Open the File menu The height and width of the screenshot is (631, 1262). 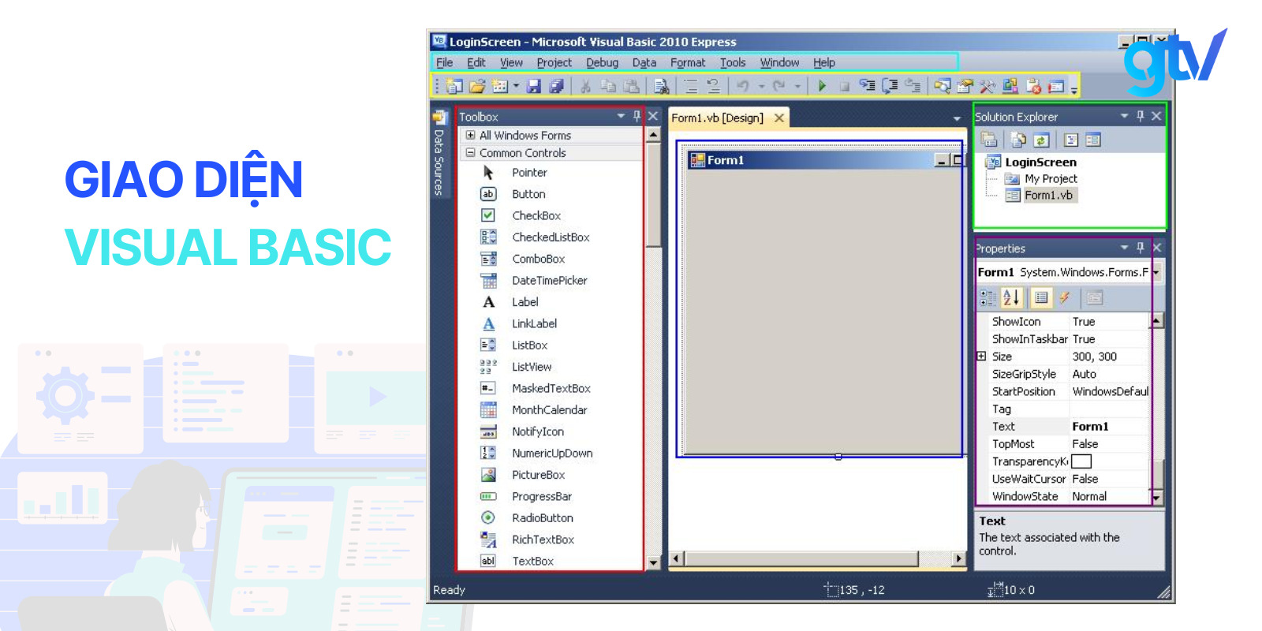click(445, 62)
